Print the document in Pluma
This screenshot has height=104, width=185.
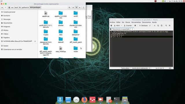click(135, 26)
